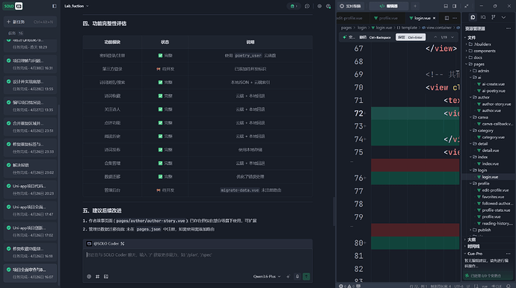Start voice input microphone
The image size is (516, 288).
(x=297, y=277)
